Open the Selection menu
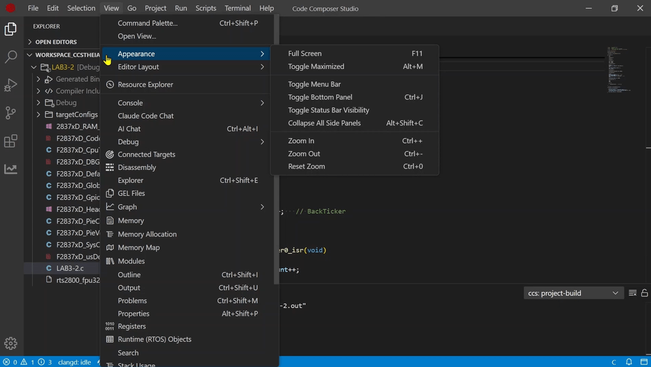Screen dimensions: 651x367 coord(81,8)
